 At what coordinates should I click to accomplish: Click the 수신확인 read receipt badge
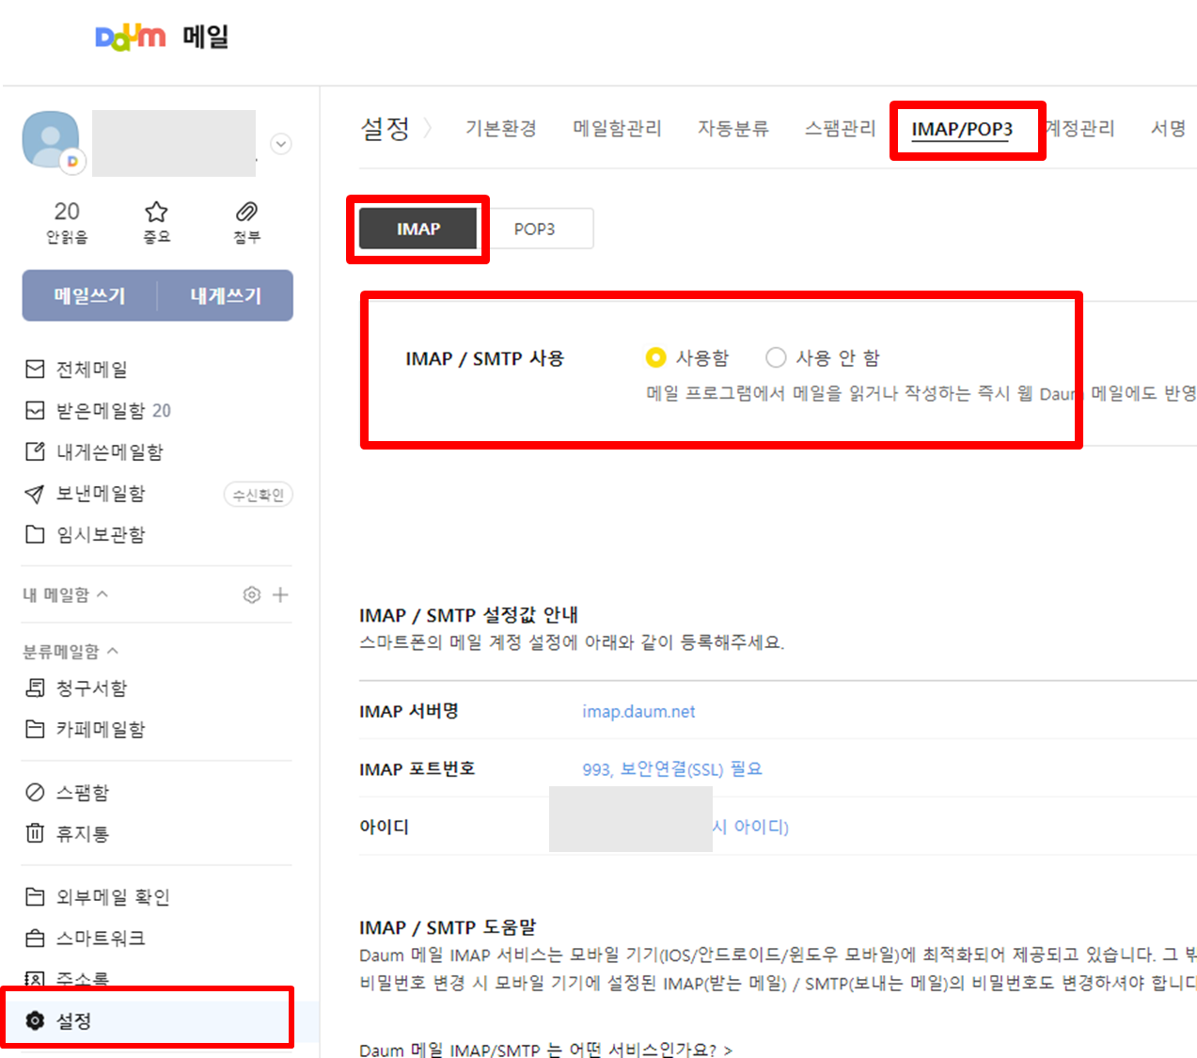pyautogui.click(x=258, y=494)
